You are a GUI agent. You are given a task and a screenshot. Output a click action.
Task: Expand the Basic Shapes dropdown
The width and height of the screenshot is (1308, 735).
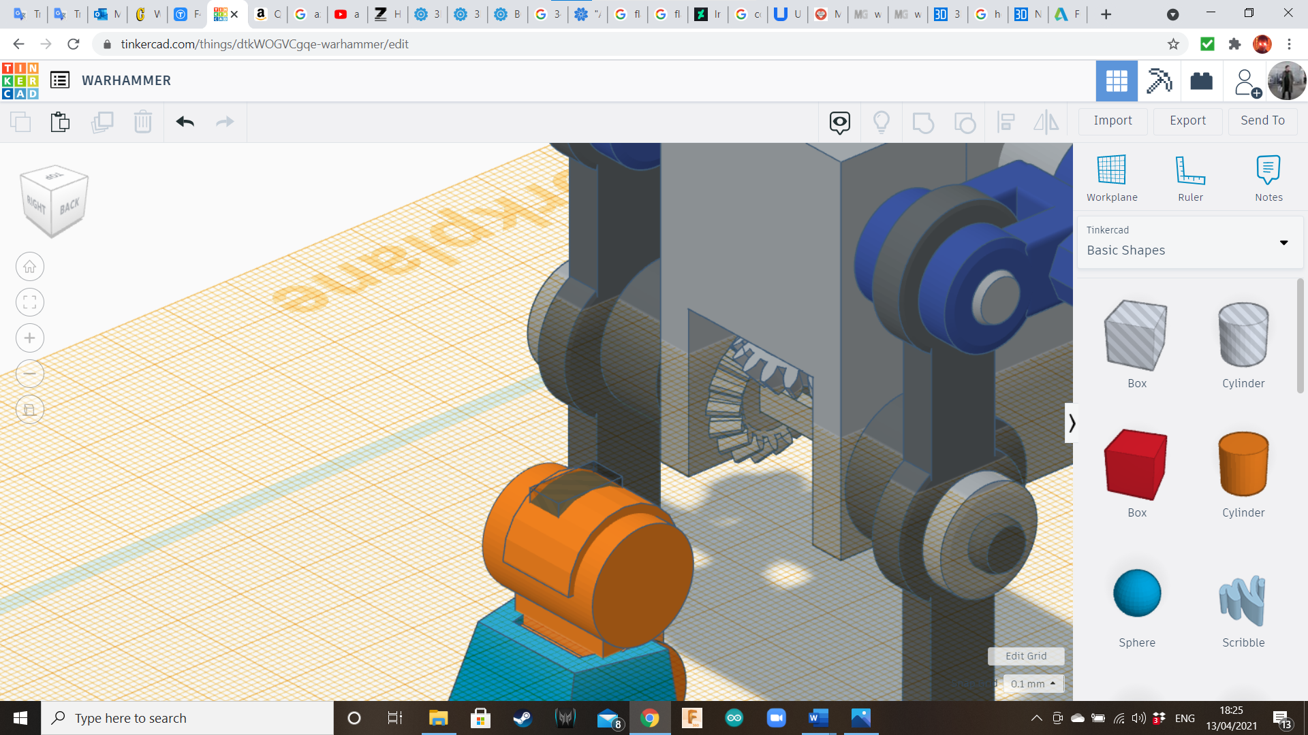pyautogui.click(x=1283, y=243)
